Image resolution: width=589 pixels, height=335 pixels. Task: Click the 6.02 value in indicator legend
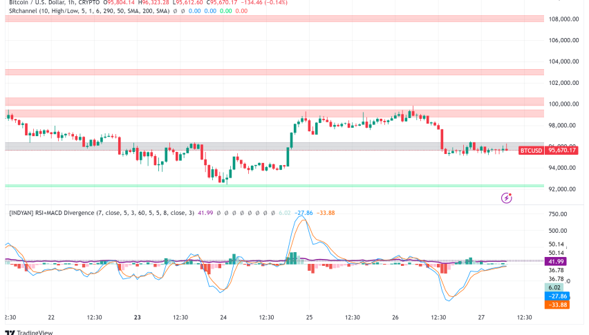(x=285, y=213)
